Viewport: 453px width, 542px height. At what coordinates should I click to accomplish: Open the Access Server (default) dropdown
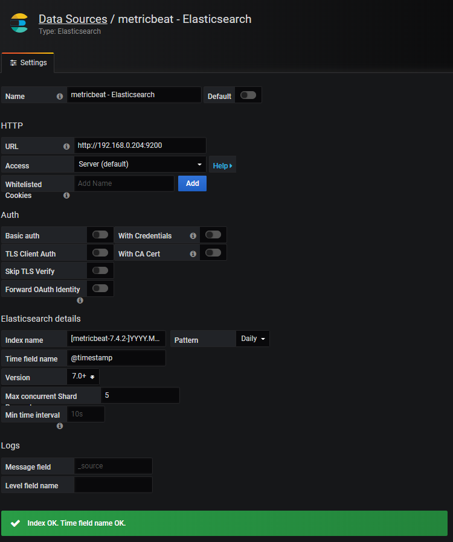coord(140,164)
